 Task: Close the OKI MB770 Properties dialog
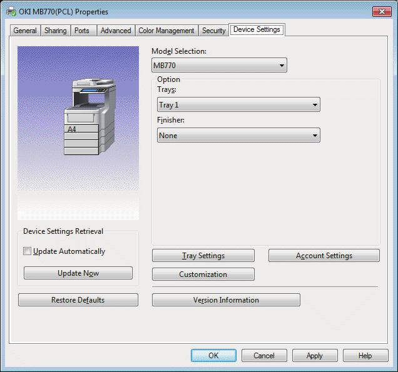coord(382,11)
